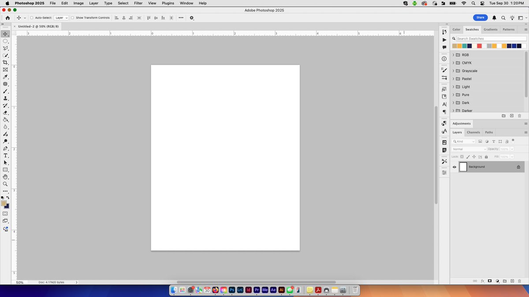This screenshot has height=297, width=529.
Task: Add layer mask icon in Layers panel
Action: pos(490,281)
